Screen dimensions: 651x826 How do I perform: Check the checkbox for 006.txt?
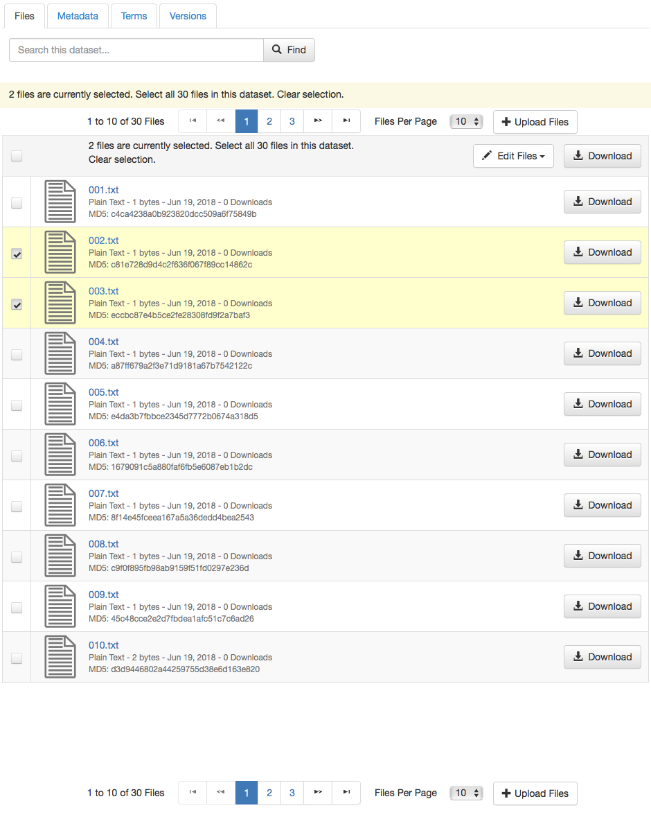point(17,455)
